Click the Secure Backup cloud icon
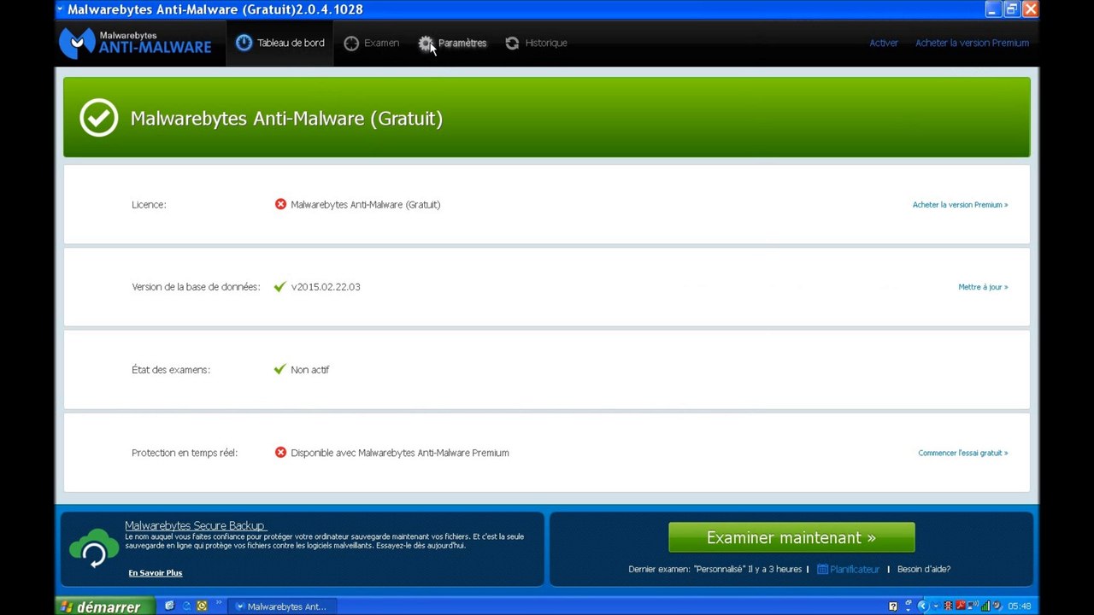The image size is (1094, 615). pyautogui.click(x=94, y=548)
